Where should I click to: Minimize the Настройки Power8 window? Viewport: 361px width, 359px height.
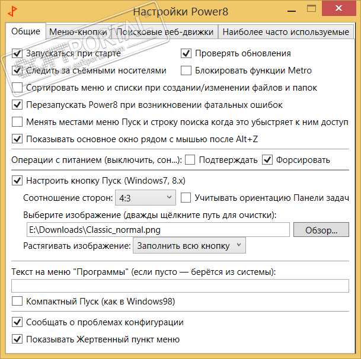point(292,9)
